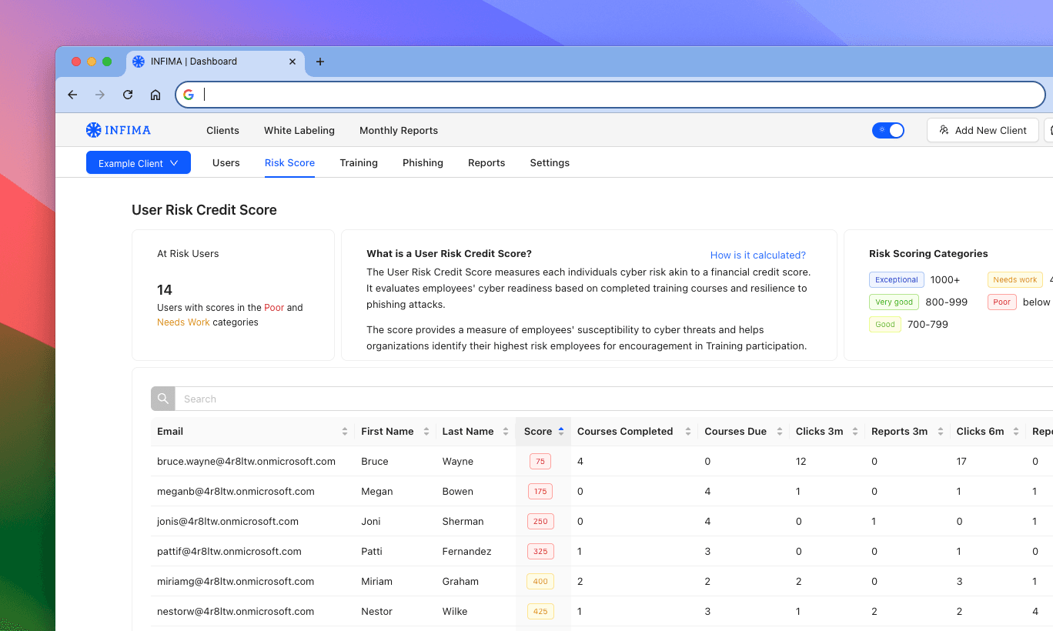This screenshot has height=631, width=1053.
Task: Click the Google search icon in address bar
Action: (189, 94)
